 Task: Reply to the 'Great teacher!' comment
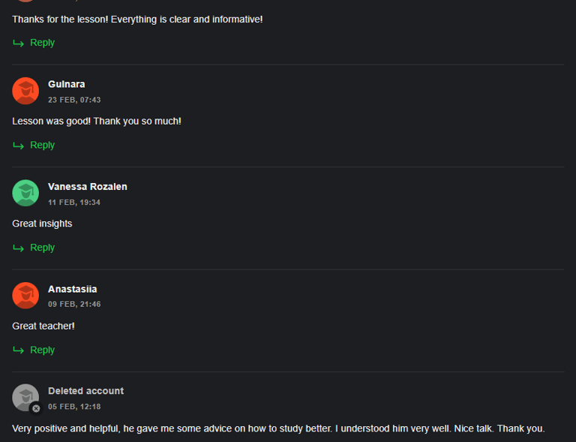[x=42, y=350]
